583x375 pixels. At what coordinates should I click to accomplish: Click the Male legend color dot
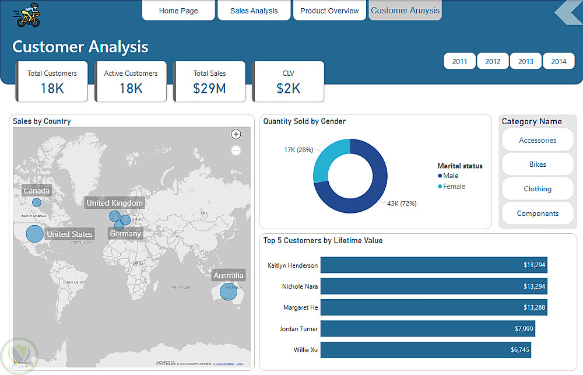[x=440, y=176]
